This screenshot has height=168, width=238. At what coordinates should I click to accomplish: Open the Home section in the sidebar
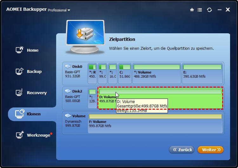(x=27, y=50)
